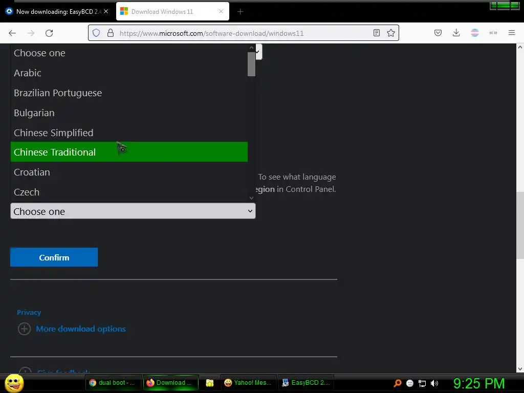Open the folder icon in taskbar
The width and height of the screenshot is (524, 393).
coord(209,383)
